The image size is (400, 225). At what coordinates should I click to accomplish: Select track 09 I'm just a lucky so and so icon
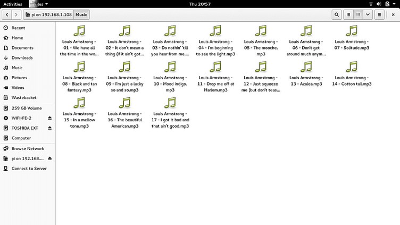coord(125,67)
